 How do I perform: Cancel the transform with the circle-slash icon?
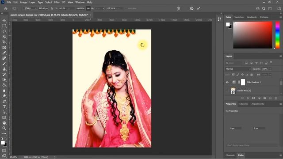191,8
